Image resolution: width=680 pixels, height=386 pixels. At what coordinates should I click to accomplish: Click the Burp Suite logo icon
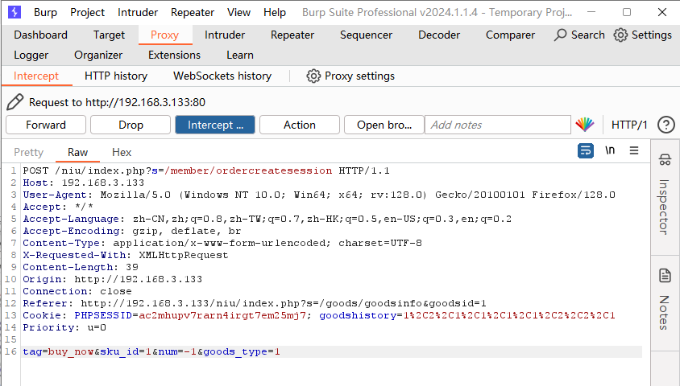(x=15, y=12)
